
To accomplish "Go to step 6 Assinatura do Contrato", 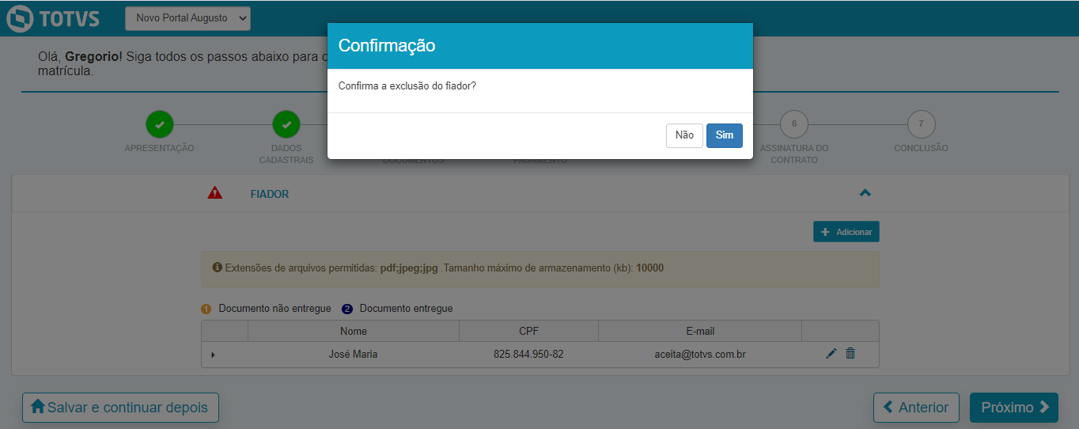I will point(794,124).
